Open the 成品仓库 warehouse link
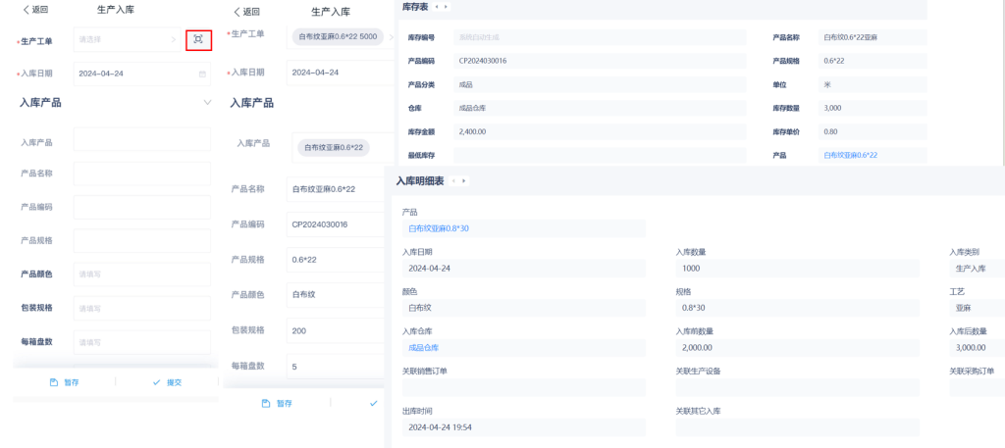Viewport: 1005px width, 448px height. tap(423, 347)
